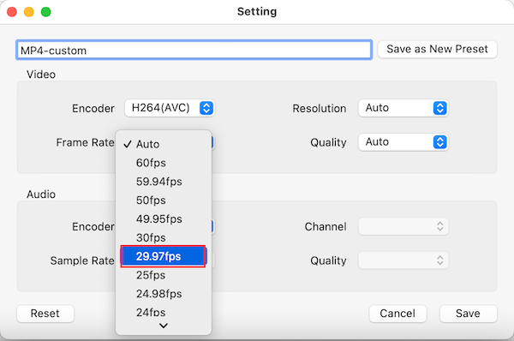The image size is (514, 341).
Task: Open the disabled audio Channel dropdown
Action: coord(403,226)
